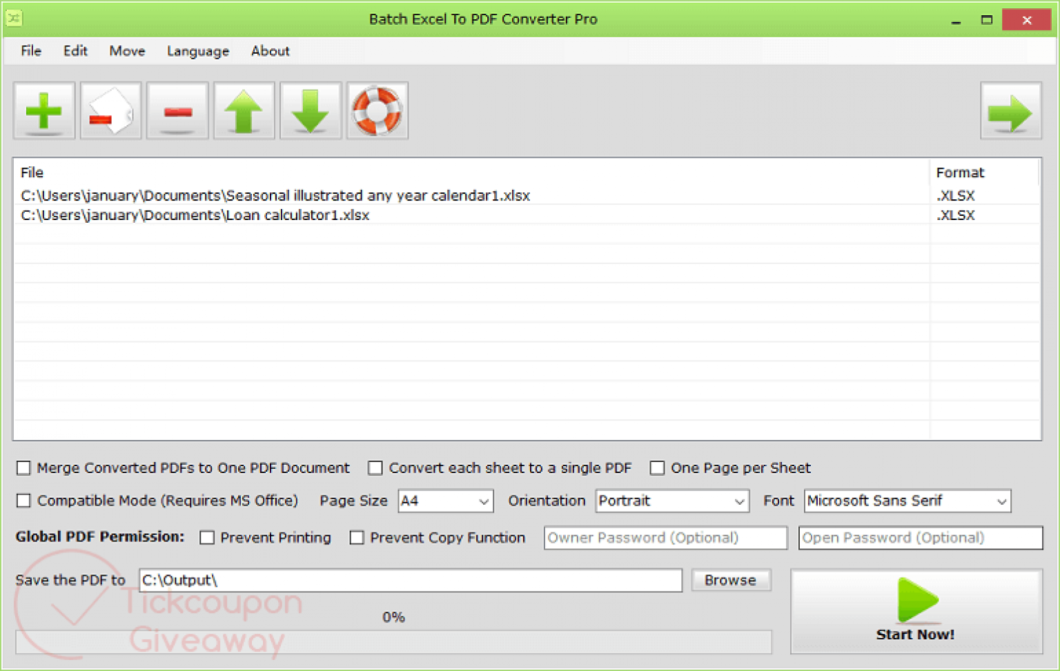Move file down with green down arrow

click(311, 111)
